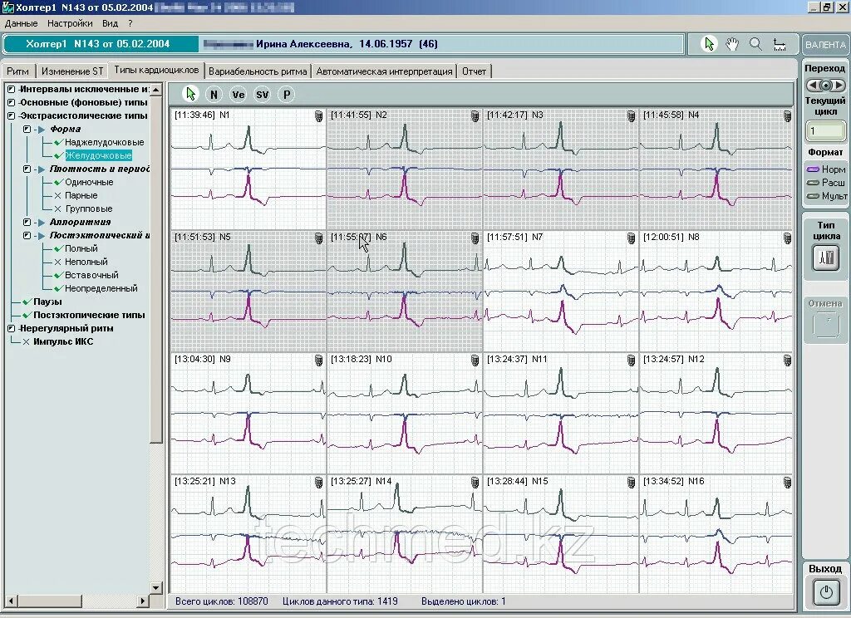
Task: Open the cycle type icon button
Action: [825, 258]
